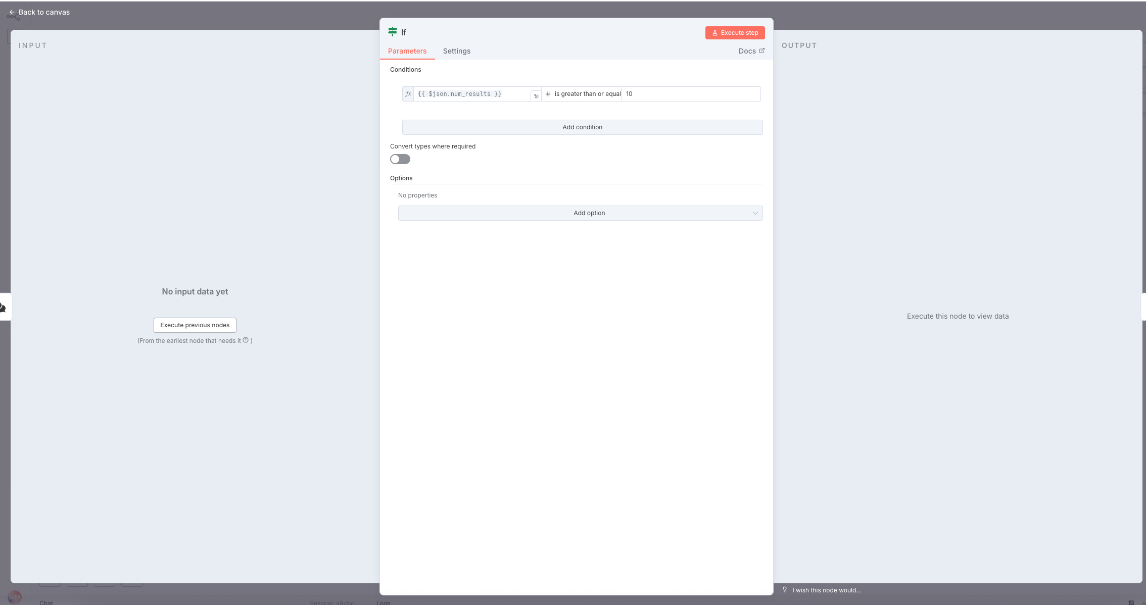
Task: Switch to the Settings tab
Action: point(456,51)
